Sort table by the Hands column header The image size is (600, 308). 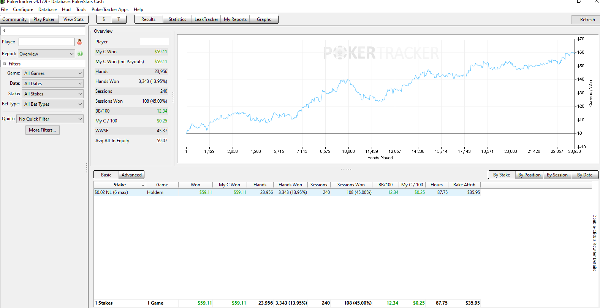coord(260,185)
